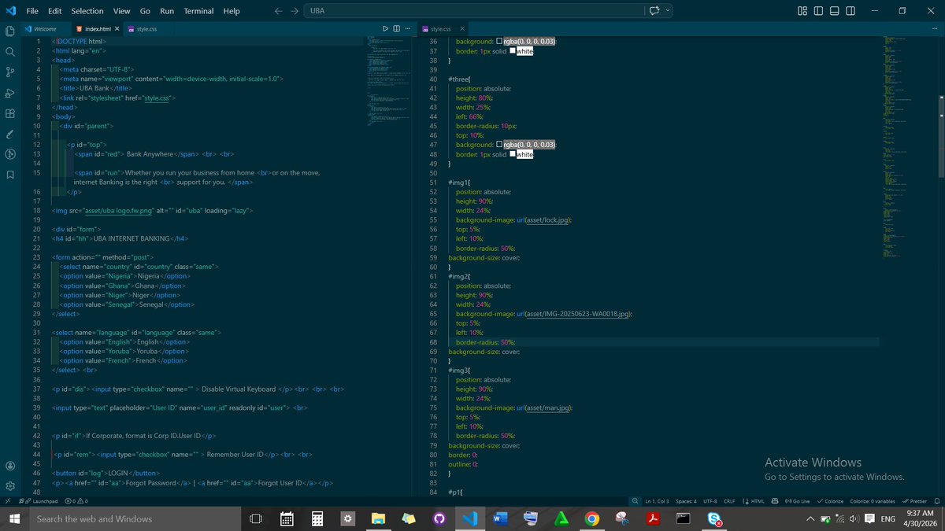
Task: Open the Explorer view in the activity bar
Action: click(x=10, y=31)
